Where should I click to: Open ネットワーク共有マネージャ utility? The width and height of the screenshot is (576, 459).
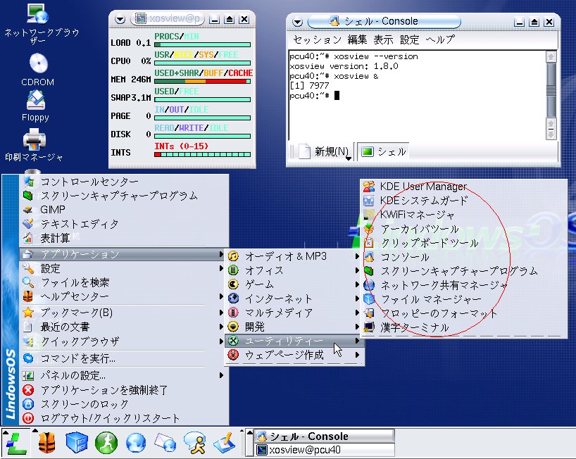(463, 285)
